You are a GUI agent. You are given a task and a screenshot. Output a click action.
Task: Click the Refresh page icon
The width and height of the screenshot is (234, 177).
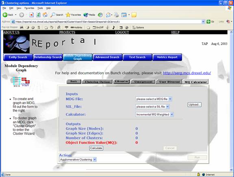pos(38,15)
